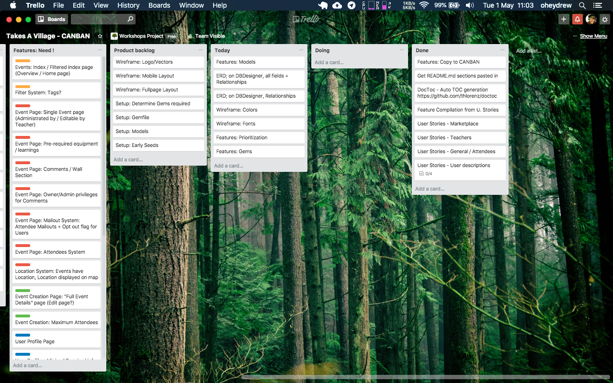The image size is (613, 383).
Task: Open card Features: Models
Action: click(259, 62)
